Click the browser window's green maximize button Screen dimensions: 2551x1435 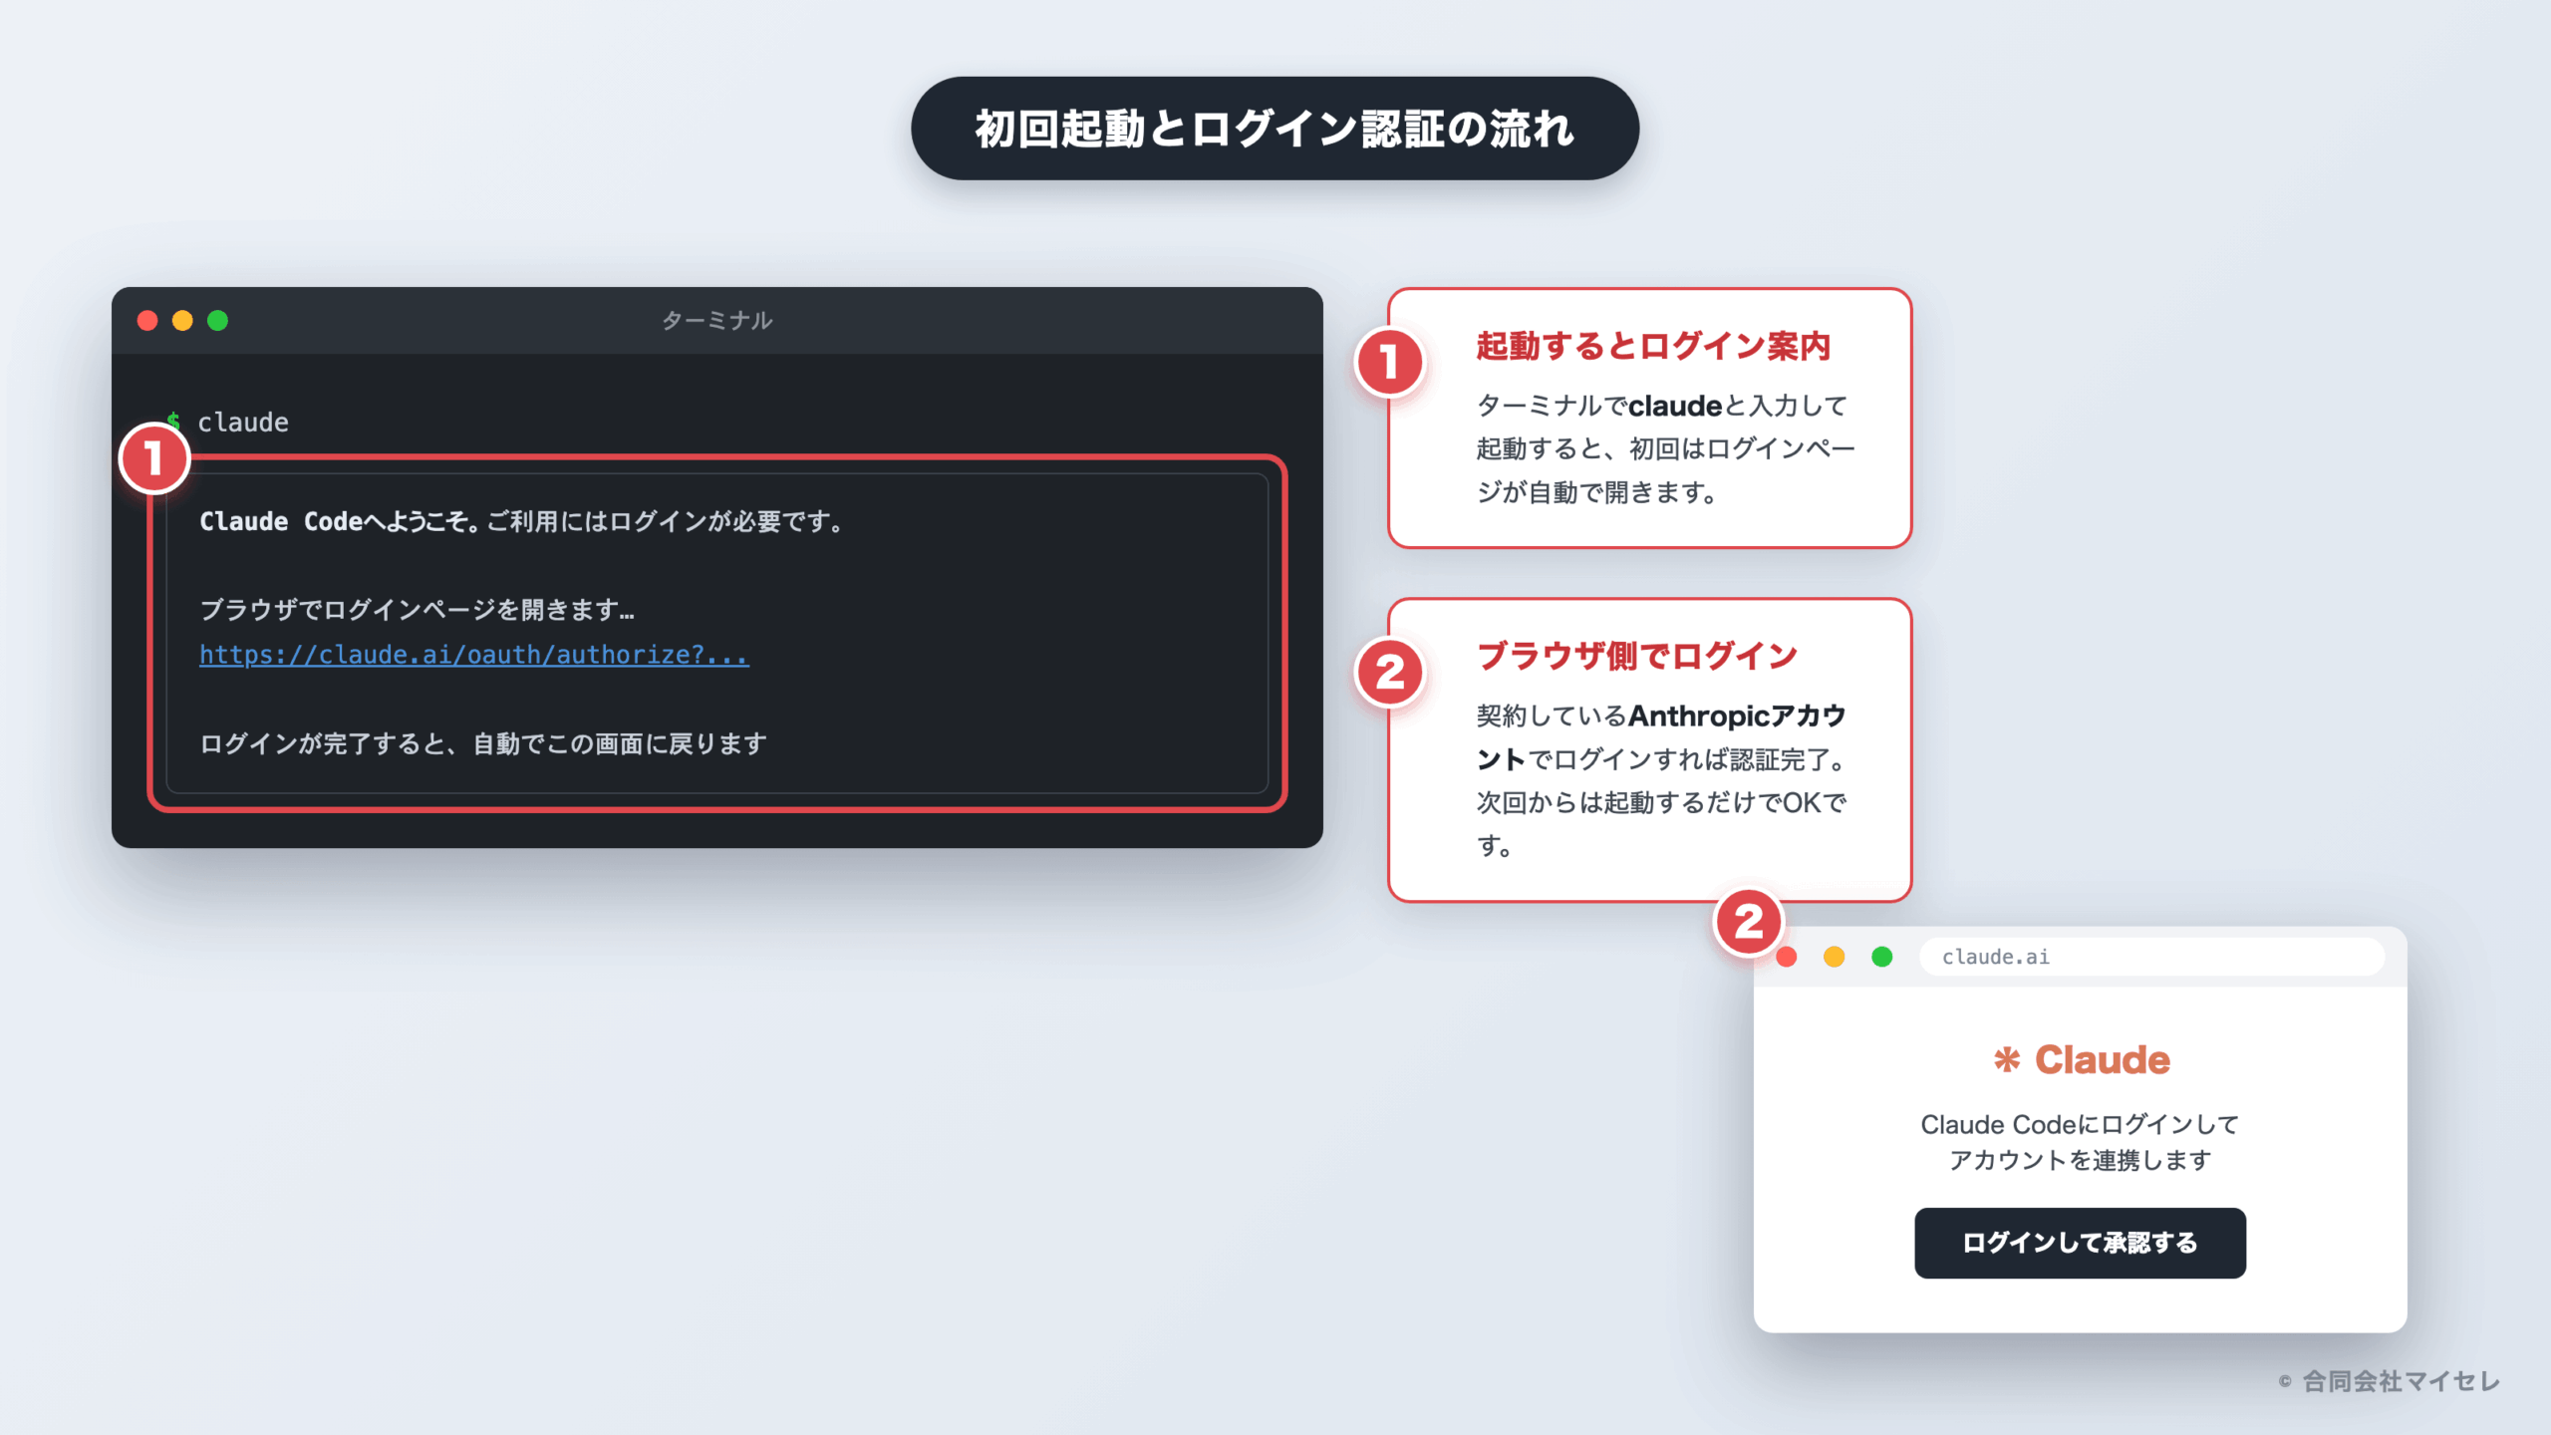pyautogui.click(x=1881, y=957)
